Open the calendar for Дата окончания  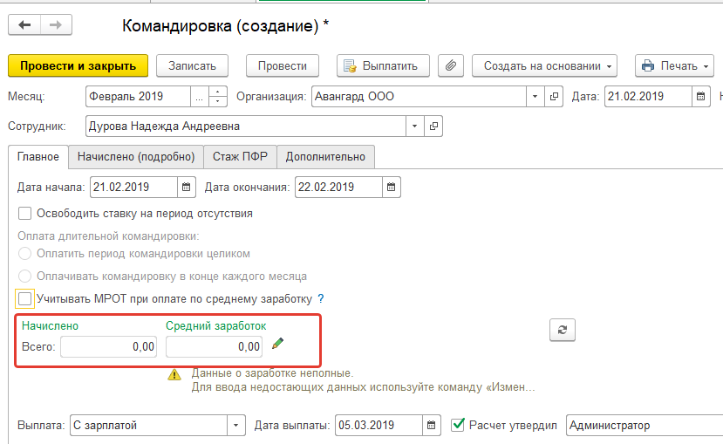click(x=391, y=187)
